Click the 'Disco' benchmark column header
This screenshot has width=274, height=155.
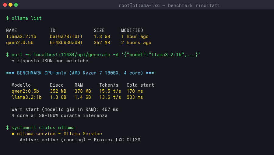coord(57,85)
